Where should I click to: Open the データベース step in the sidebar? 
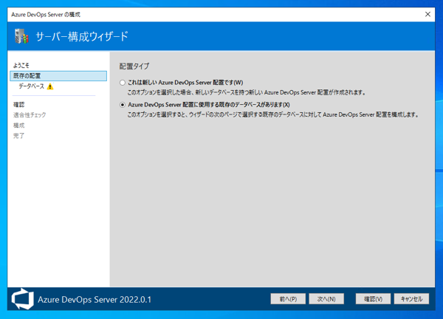tap(31, 86)
